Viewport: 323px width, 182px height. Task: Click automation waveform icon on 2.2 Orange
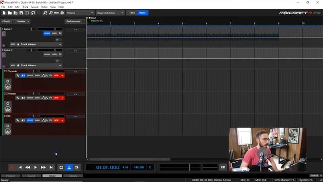44,98
